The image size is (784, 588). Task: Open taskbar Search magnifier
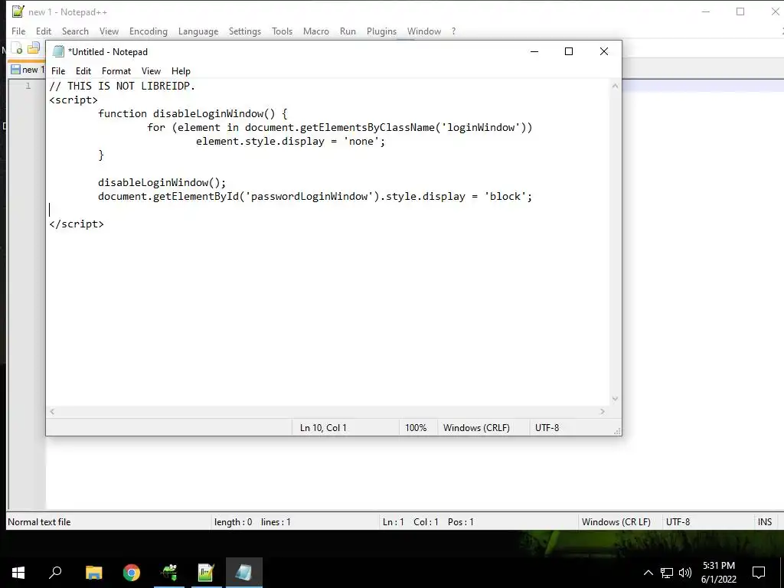[x=55, y=573]
